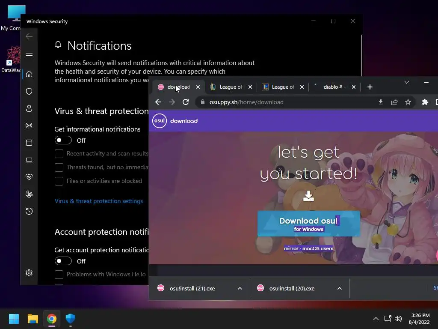Show hidden icons in system tray

pyautogui.click(x=376, y=319)
